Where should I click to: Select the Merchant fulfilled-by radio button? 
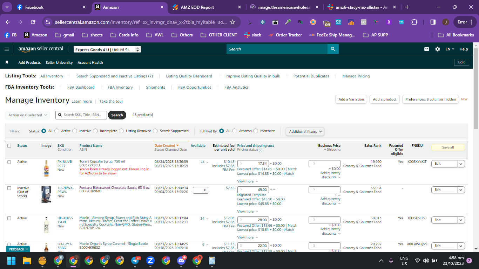[256, 131]
